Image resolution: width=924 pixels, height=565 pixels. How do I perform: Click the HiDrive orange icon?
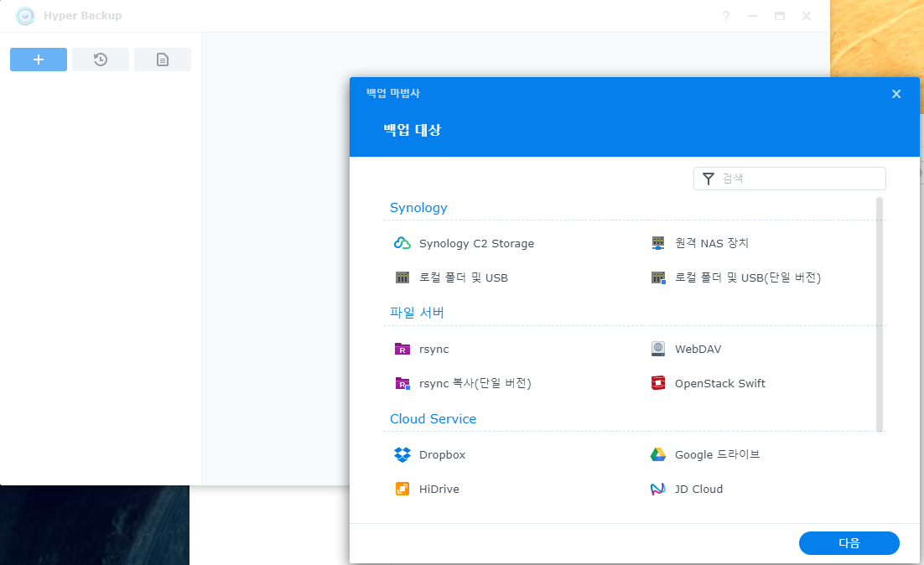(402, 489)
